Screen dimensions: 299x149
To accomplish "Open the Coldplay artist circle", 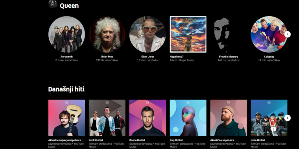I will point(269,34).
